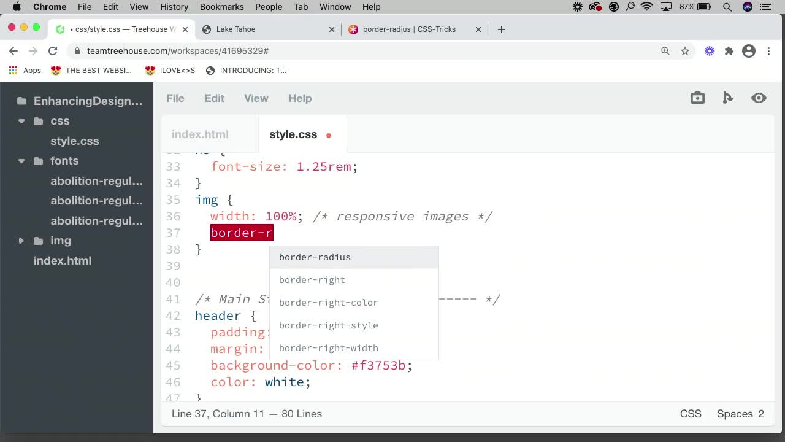This screenshot has height=442, width=785.
Task: Toggle the css folder open or closed
Action: coord(21,121)
